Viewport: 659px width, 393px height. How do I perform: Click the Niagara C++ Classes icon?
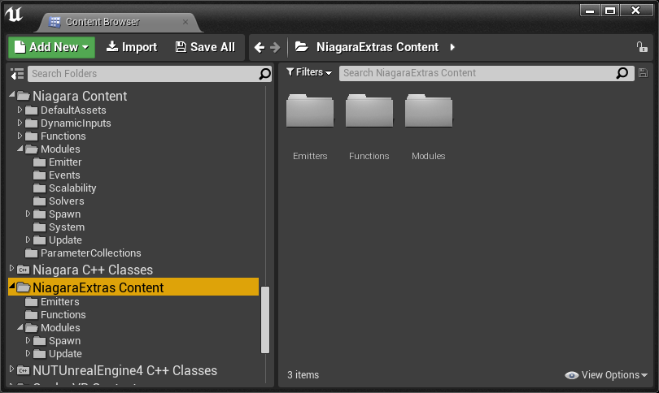(24, 270)
